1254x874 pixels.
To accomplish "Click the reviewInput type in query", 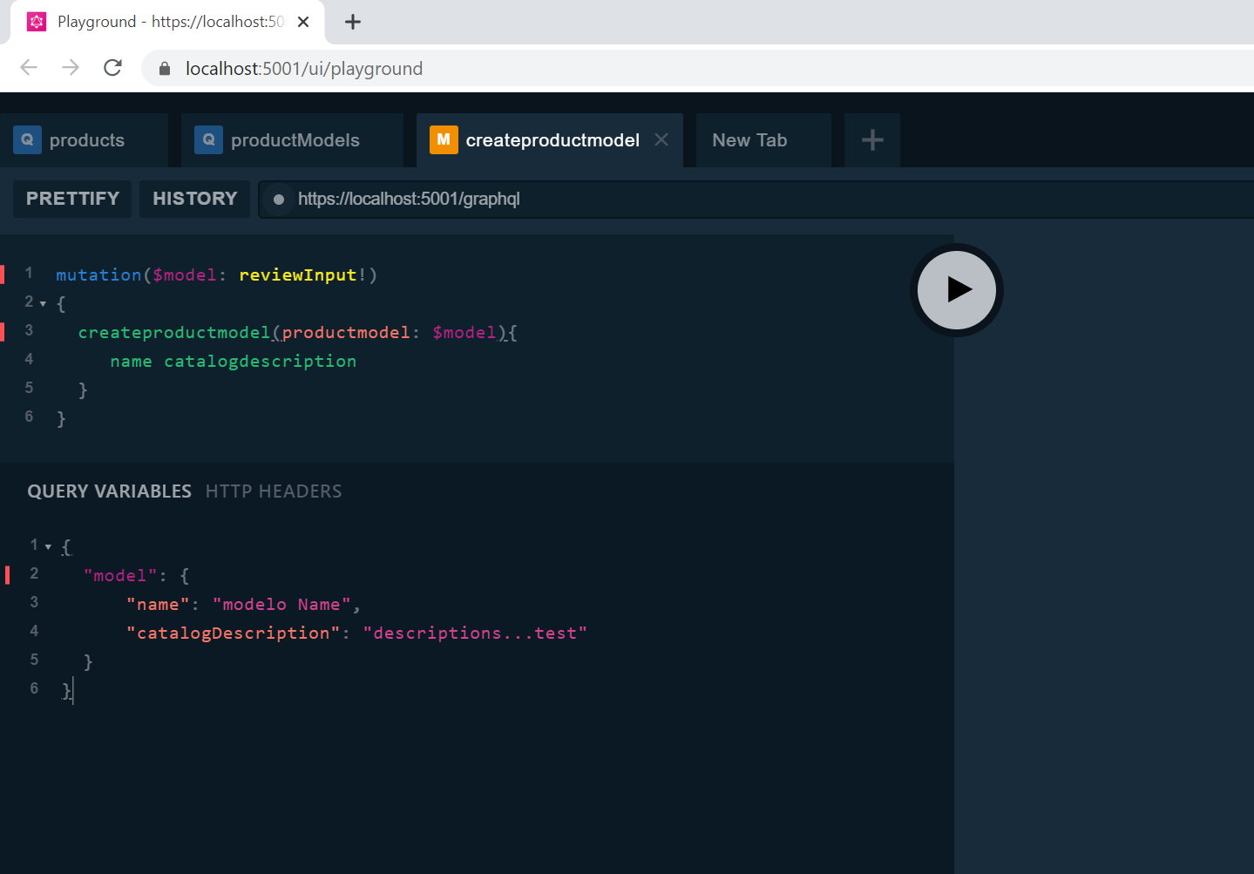I will point(297,275).
